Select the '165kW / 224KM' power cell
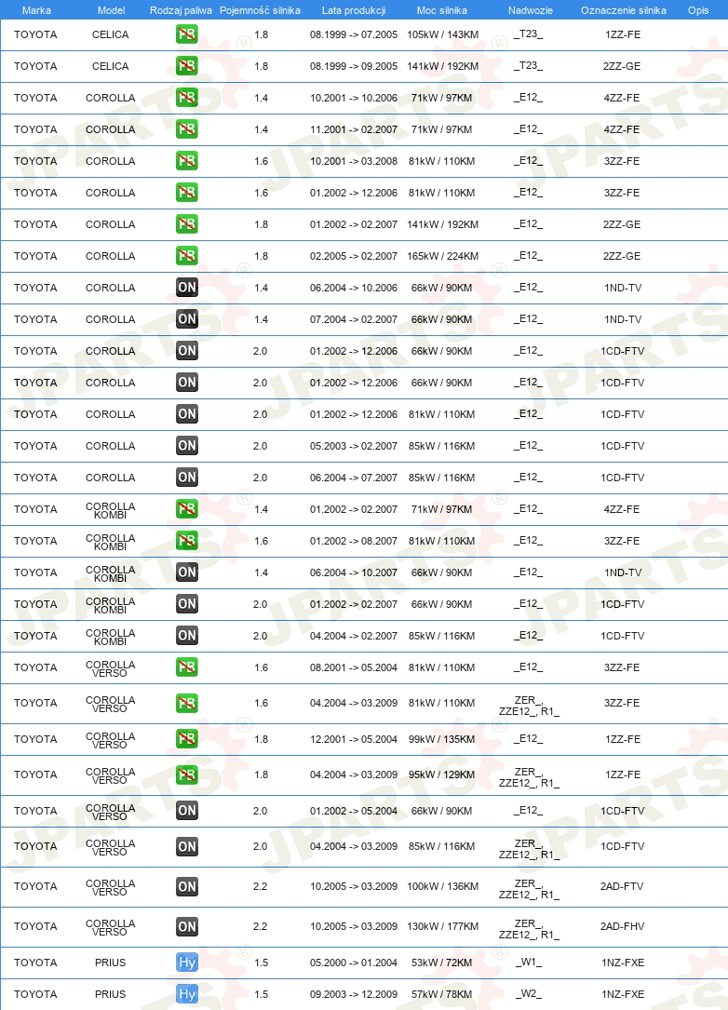Viewport: 728px width, 1010px height. 442,256
